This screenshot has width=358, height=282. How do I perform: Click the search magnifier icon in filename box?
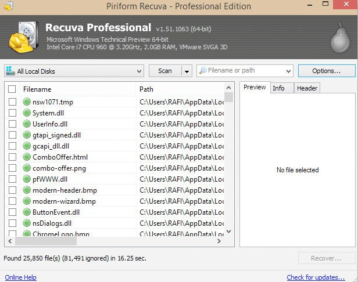click(x=203, y=71)
